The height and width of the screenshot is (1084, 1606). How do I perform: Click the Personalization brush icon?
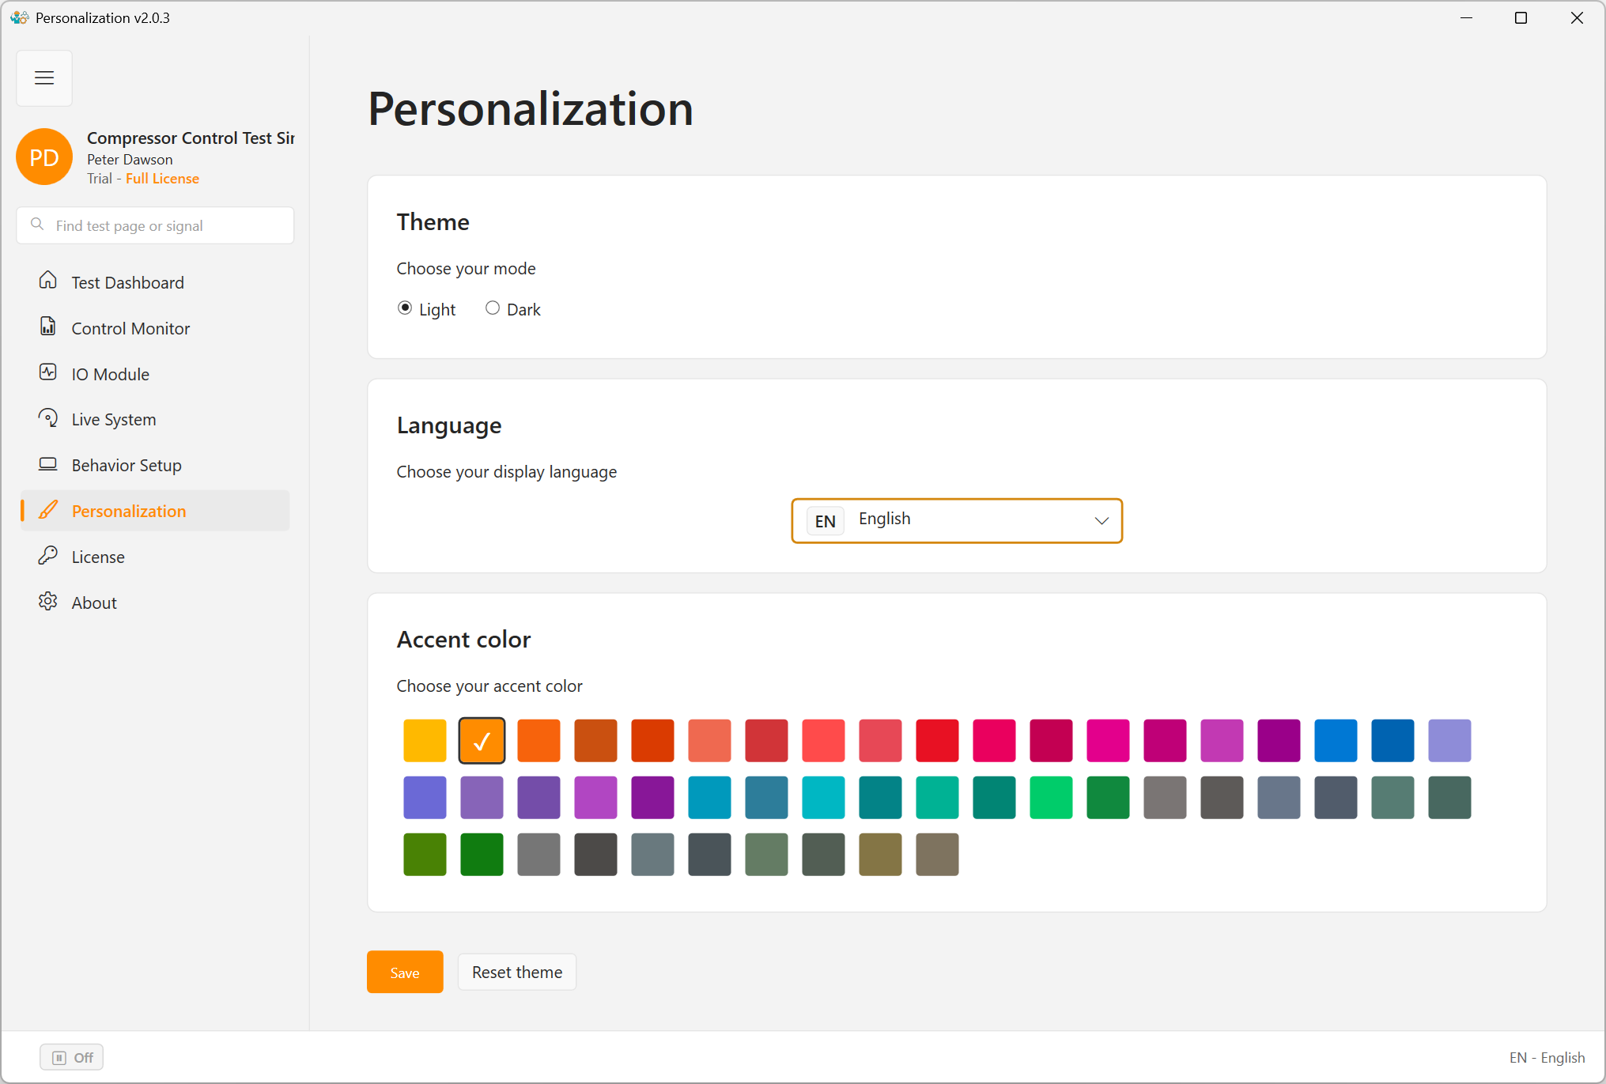click(48, 510)
